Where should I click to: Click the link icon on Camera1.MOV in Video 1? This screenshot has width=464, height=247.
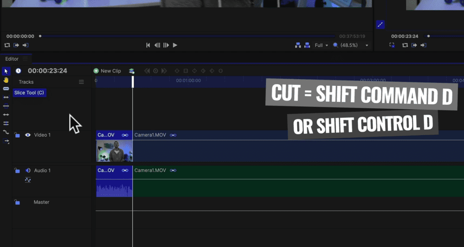click(x=173, y=135)
